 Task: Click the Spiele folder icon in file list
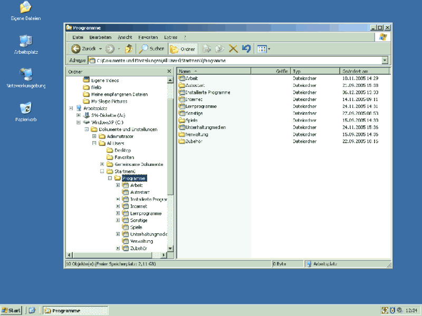click(182, 120)
